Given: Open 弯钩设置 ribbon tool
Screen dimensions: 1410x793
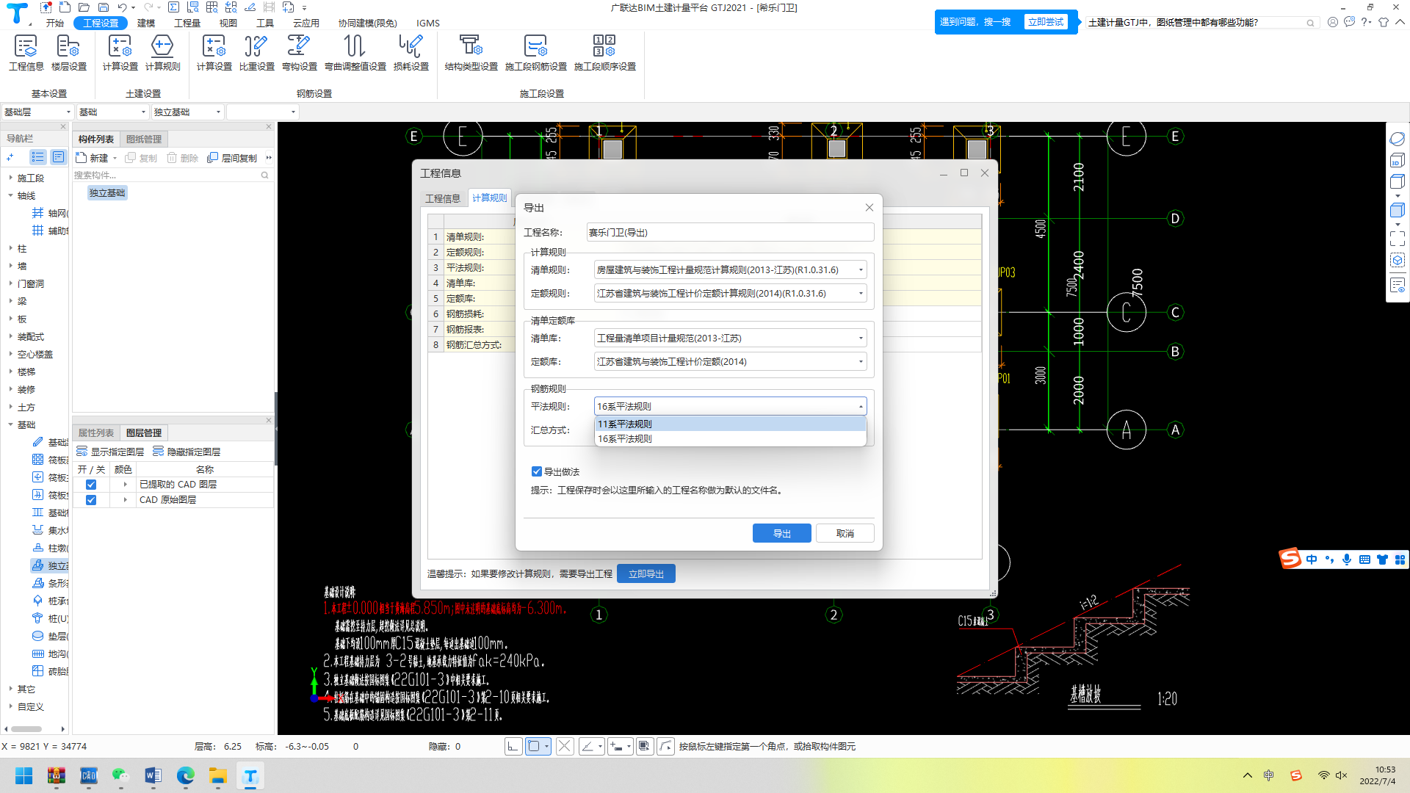Looking at the screenshot, I should click(300, 53).
